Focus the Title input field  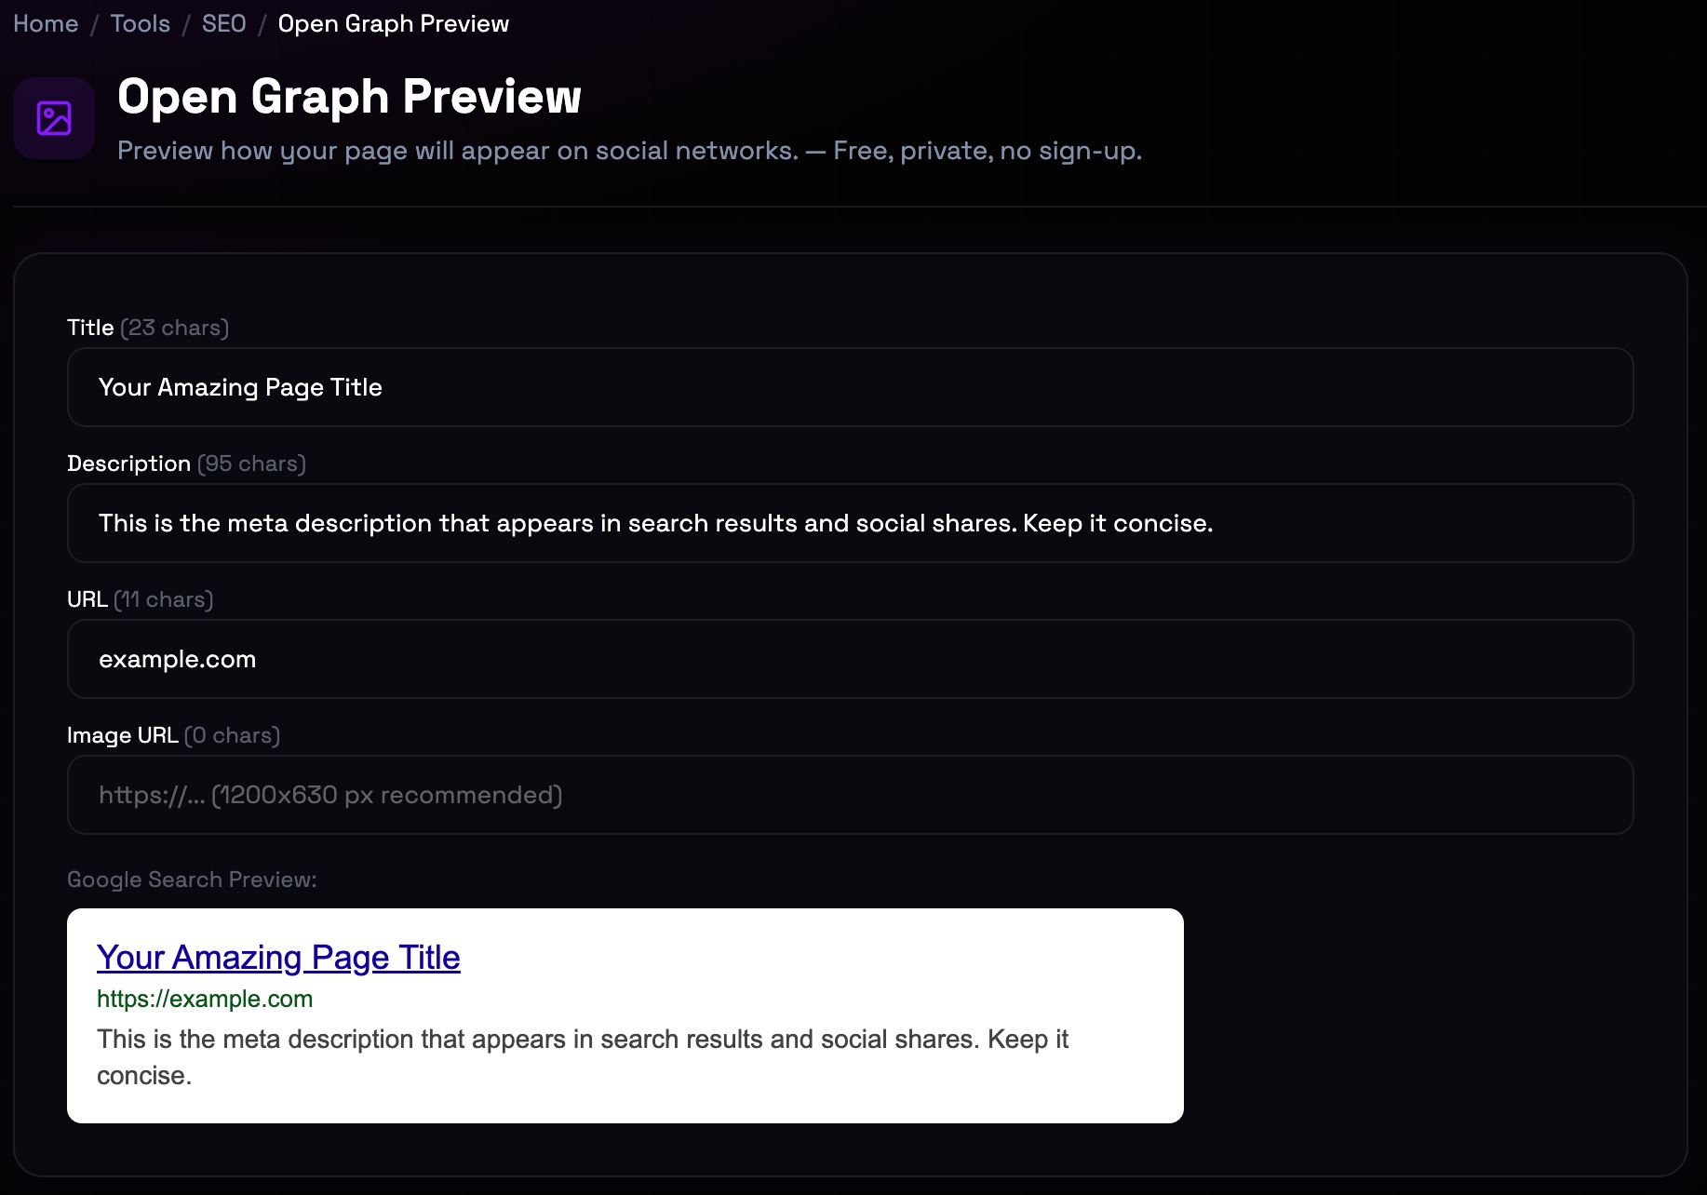(851, 387)
